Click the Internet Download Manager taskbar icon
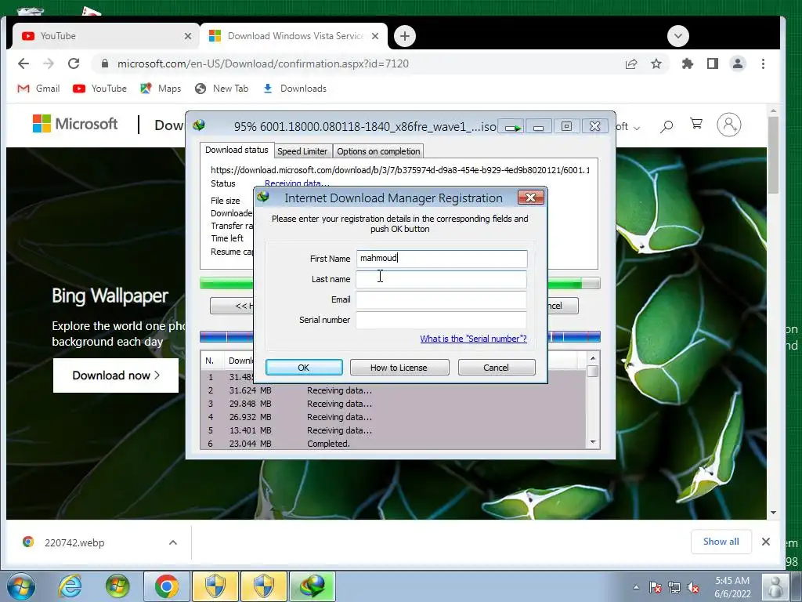 coord(312,586)
